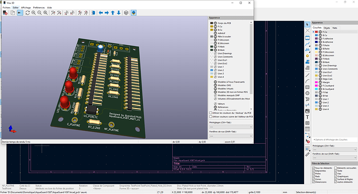The width and height of the screenshot is (358, 194).
Task: Toggle visibility of Pâte à souder layer
Action: pos(215,36)
